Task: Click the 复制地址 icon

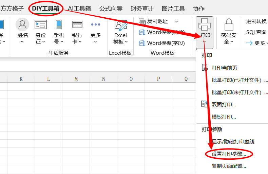Action: 142,21
